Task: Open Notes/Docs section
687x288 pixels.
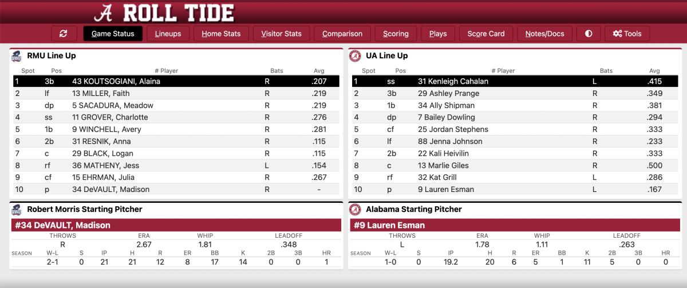Action: click(544, 34)
